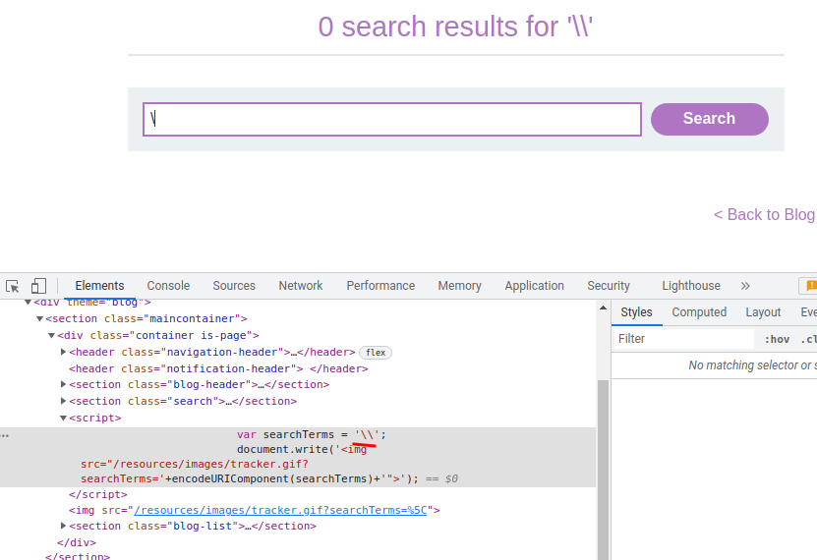Image resolution: width=817 pixels, height=560 pixels.
Task: Select the Computed sidebar tab
Action: pos(699,312)
